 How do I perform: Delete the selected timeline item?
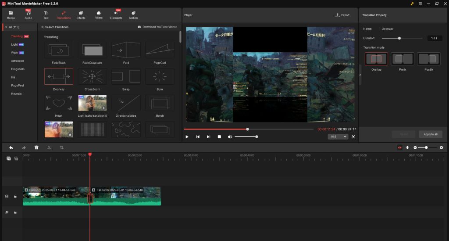tap(36, 147)
